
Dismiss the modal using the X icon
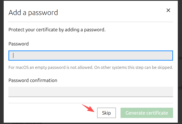168,10
